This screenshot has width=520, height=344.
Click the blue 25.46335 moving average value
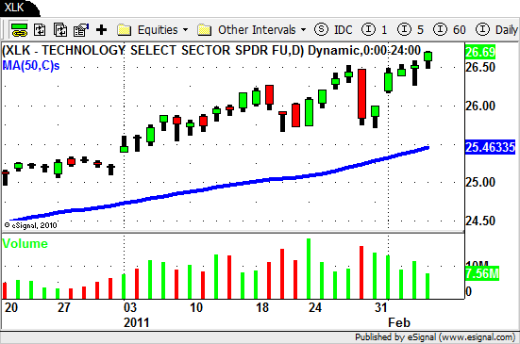[x=490, y=147]
